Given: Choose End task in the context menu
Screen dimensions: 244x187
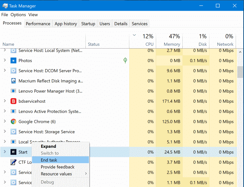Looking at the screenshot, I should tap(61, 160).
